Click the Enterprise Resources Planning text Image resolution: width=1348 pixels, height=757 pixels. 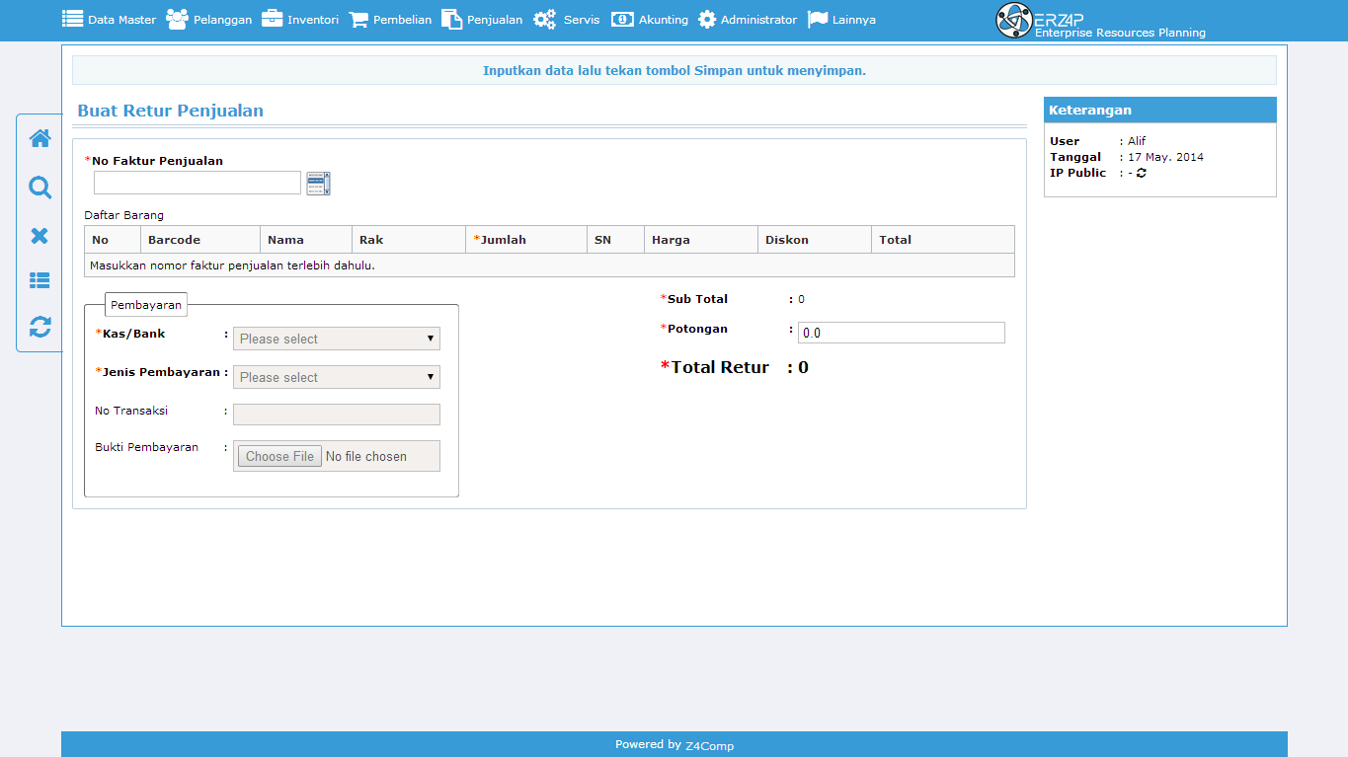[1120, 33]
